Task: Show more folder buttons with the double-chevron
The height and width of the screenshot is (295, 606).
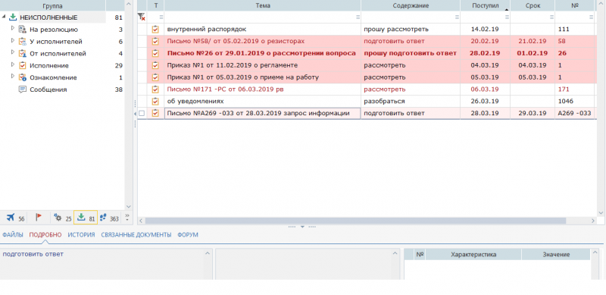Action: point(127,218)
